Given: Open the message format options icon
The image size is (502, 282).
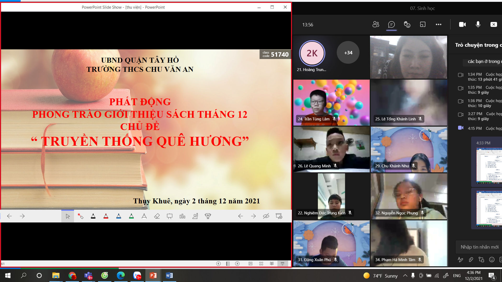Looking at the screenshot, I should click(460, 260).
